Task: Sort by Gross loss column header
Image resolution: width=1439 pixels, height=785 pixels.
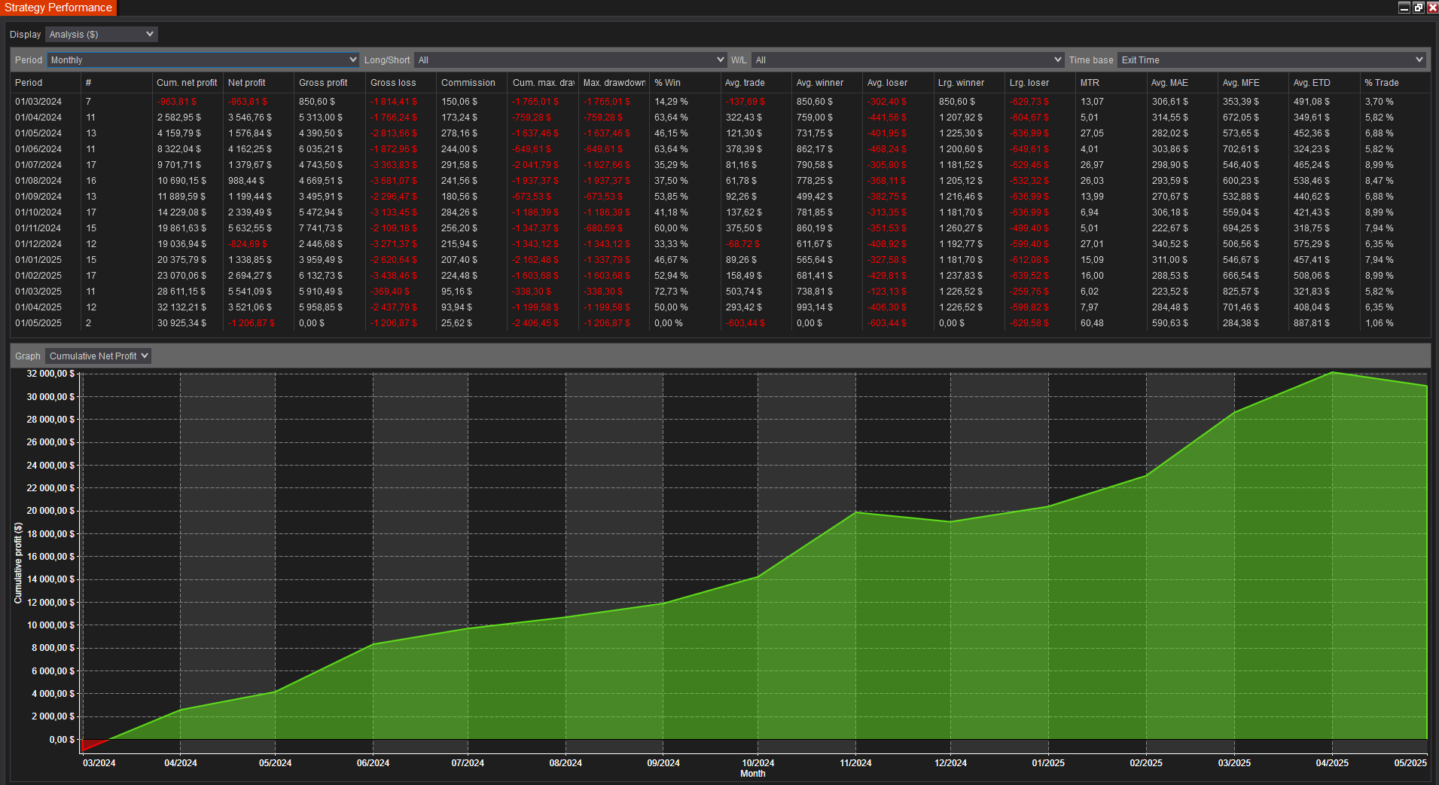Action: [x=401, y=83]
